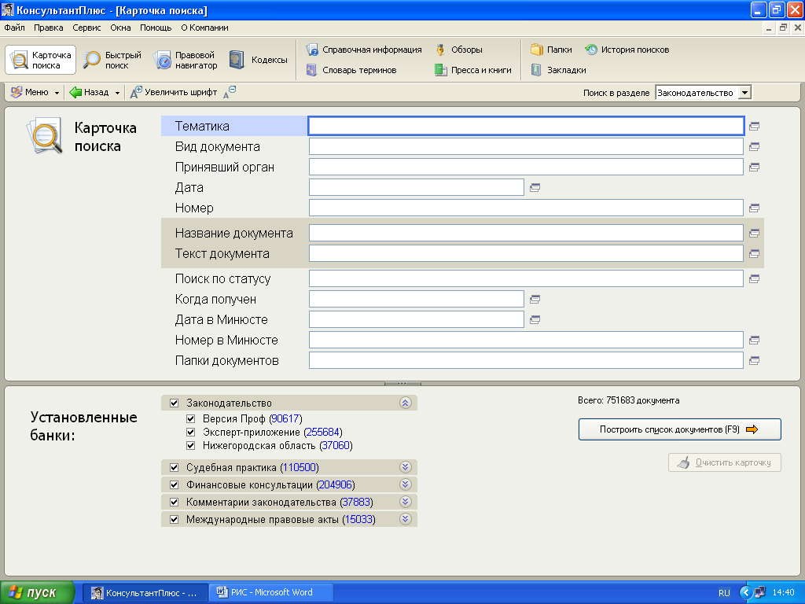Open Судебная практика count link 110500

(x=300, y=467)
